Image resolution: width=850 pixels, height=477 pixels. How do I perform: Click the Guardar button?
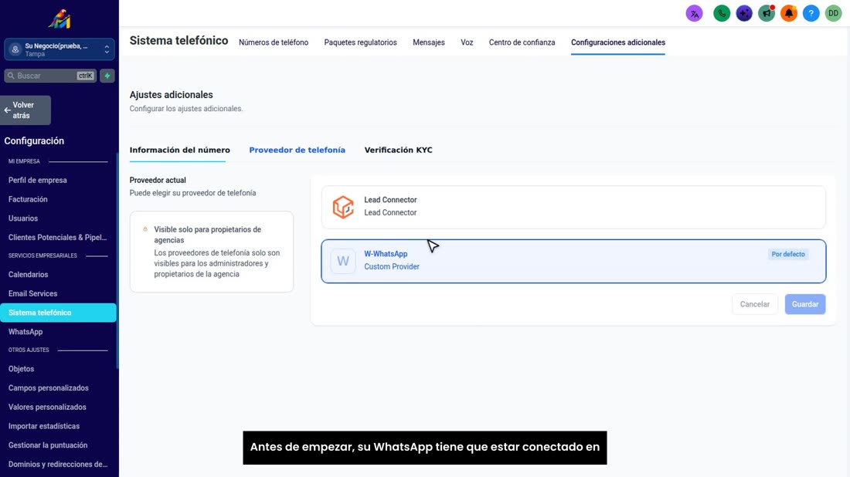click(805, 304)
